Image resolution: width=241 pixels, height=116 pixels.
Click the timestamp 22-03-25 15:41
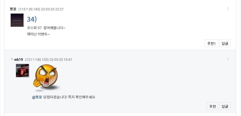[x=61, y=60]
